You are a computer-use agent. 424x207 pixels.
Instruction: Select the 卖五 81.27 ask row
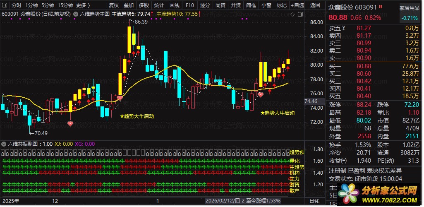(374, 28)
